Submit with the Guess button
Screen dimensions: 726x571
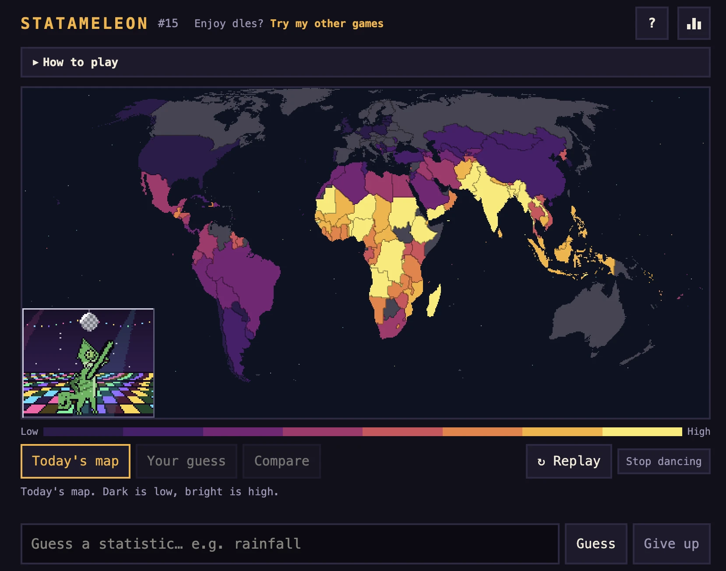[x=596, y=543]
